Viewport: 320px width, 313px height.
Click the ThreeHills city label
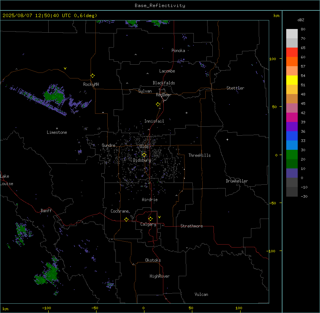[199, 155]
